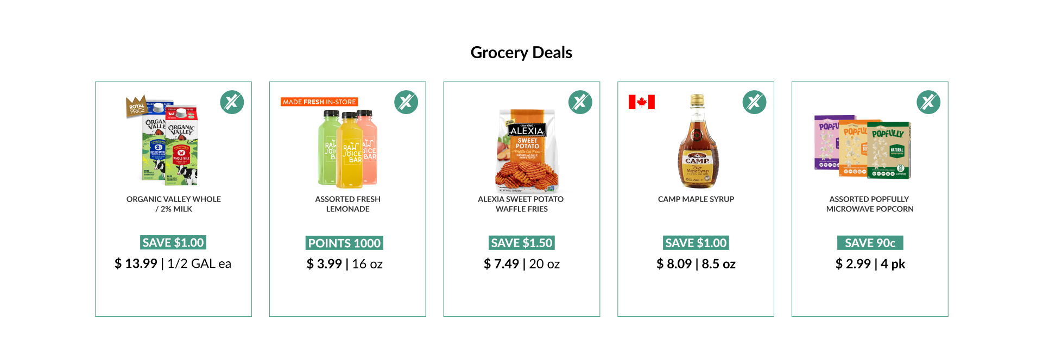Click the SAVE 90c badge
The width and height of the screenshot is (1043, 364).
[x=870, y=243]
